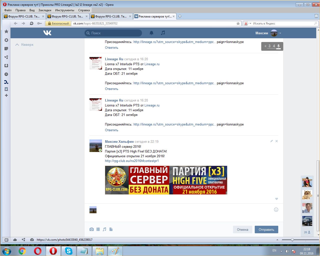The image size is (320, 256).
Task: Open the Закладки menu
Action: pyautogui.click(x=45, y=10)
